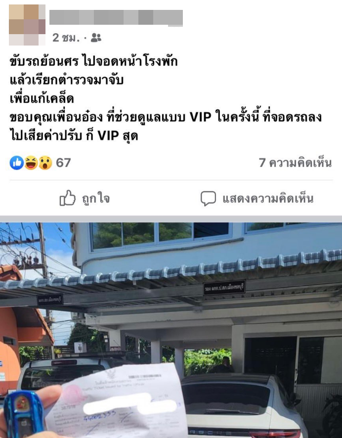Open the attached police station photo
Viewport: 342px width, 438px height.
(x=171, y=330)
